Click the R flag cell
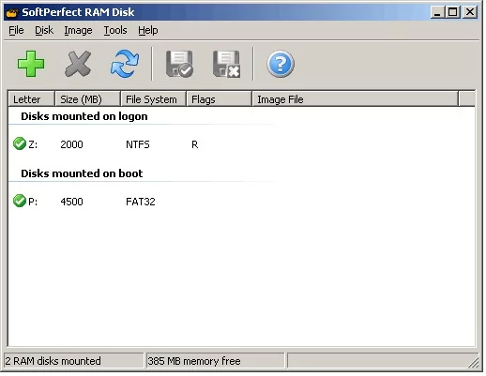 (194, 144)
